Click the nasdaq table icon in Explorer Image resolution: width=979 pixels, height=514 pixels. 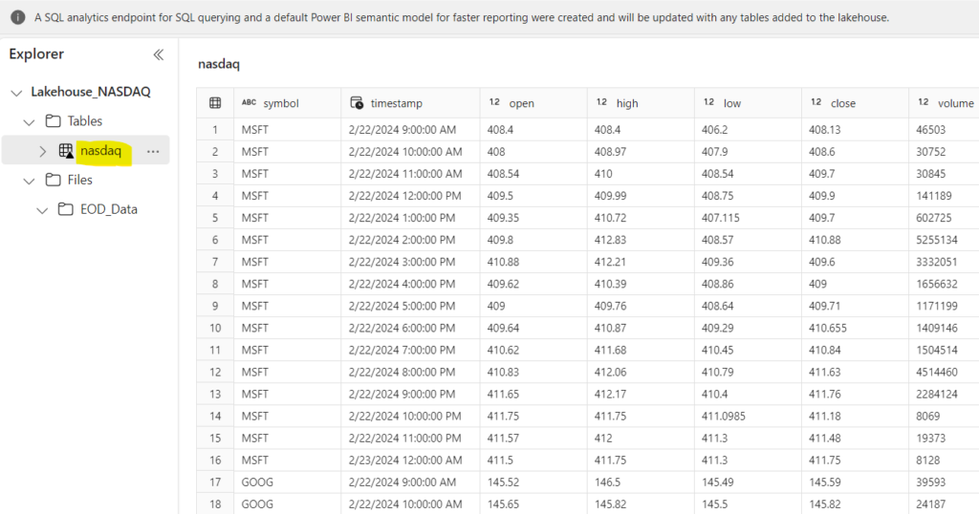coord(66,151)
